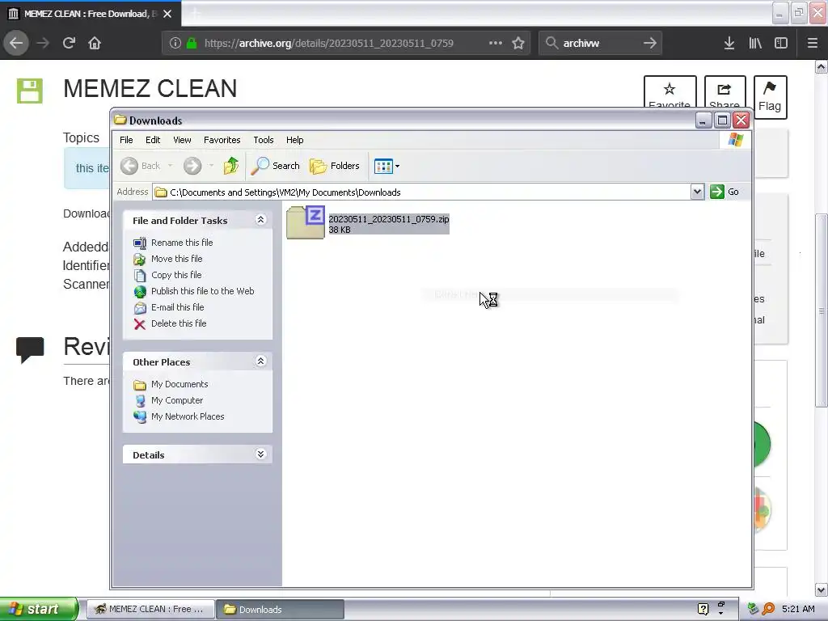Viewport: 828px width, 621px height.
Task: Expand the address bar dropdown arrow
Action: pyautogui.click(x=697, y=192)
